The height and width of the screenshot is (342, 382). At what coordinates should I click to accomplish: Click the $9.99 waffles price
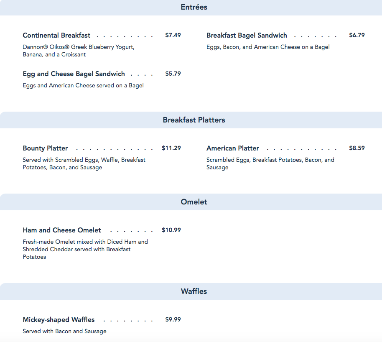click(173, 320)
